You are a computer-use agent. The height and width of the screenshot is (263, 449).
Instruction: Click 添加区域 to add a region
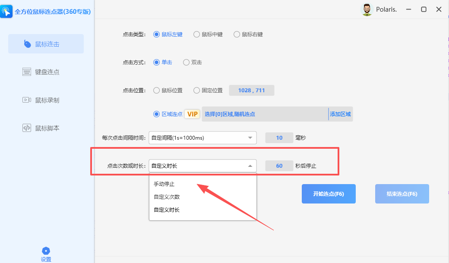coord(341,114)
